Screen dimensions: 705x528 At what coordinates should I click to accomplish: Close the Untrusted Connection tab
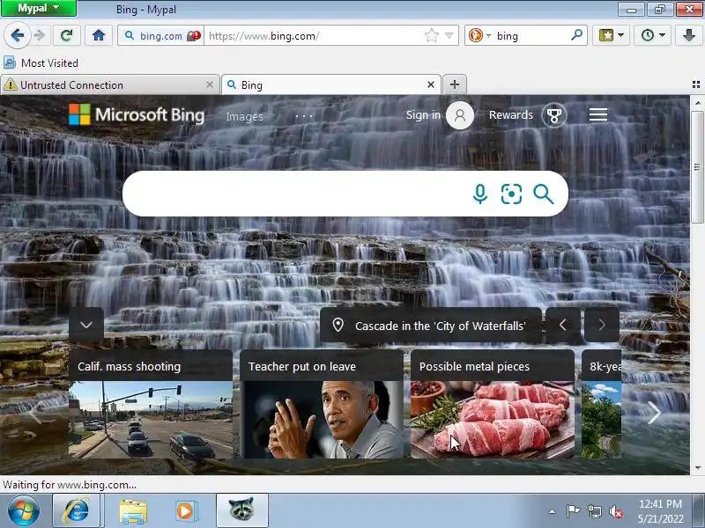(210, 84)
